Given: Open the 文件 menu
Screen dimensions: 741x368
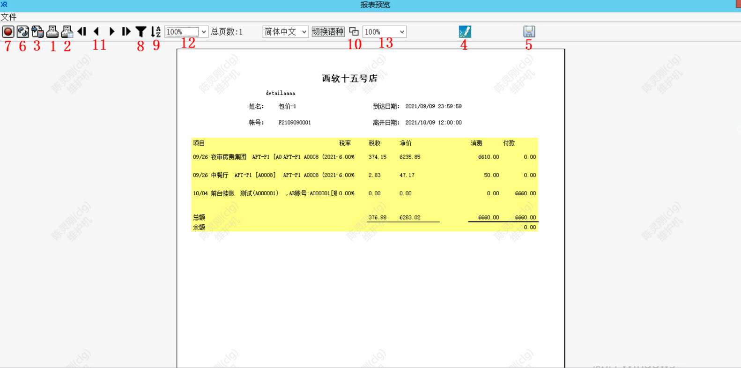Looking at the screenshot, I should tap(8, 17).
